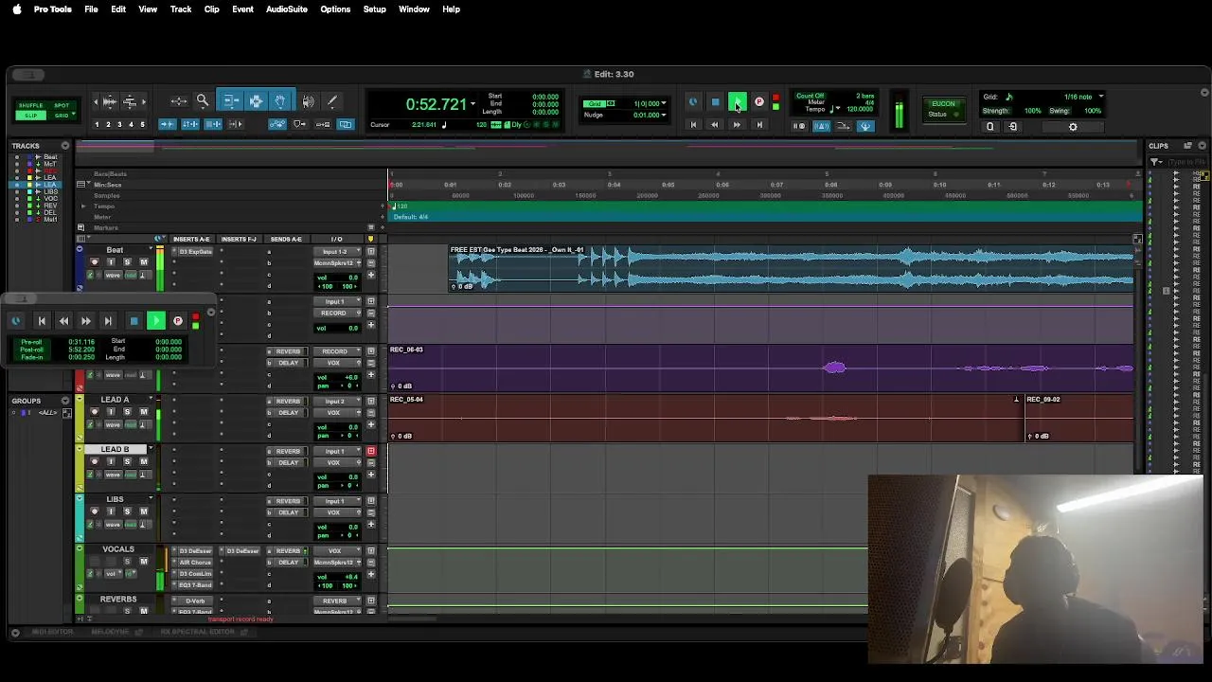Click Fast Forward in floating Transport window
Viewport: 1212px width, 682px height.
85,321
